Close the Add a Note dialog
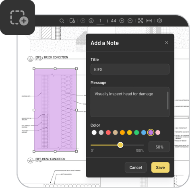 pyautogui.click(x=167, y=42)
